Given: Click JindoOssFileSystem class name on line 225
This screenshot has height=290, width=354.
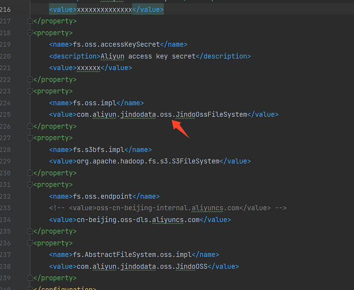Looking at the screenshot, I should (211, 115).
